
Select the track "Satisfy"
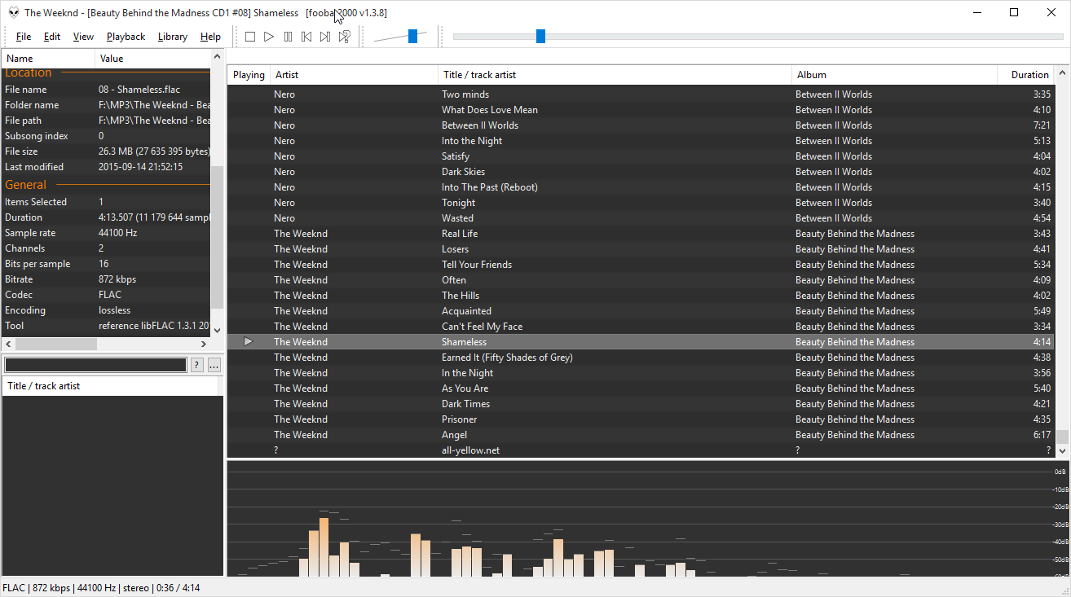641,156
